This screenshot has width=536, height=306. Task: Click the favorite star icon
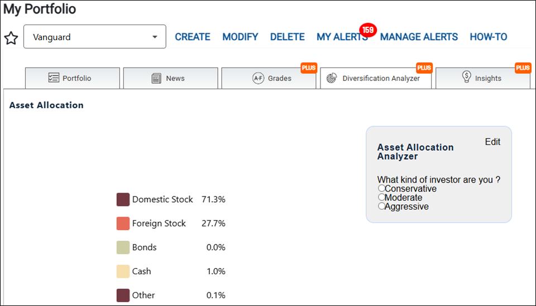[x=11, y=38]
